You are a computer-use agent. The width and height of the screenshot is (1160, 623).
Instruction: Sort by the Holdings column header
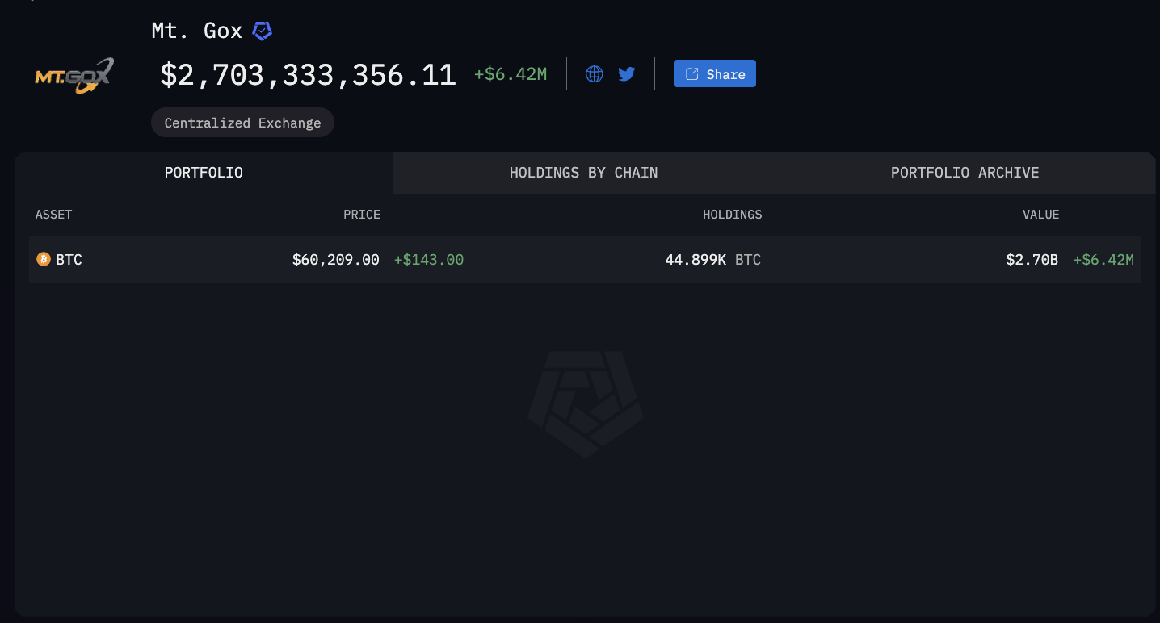(732, 215)
